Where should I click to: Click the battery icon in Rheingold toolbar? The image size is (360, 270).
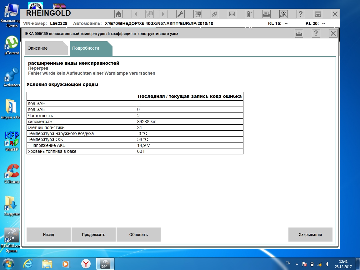[x=249, y=14]
